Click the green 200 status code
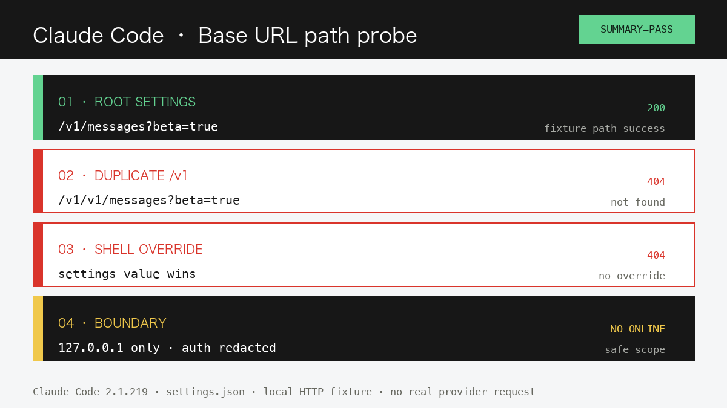This screenshot has width=727, height=408. [656, 108]
